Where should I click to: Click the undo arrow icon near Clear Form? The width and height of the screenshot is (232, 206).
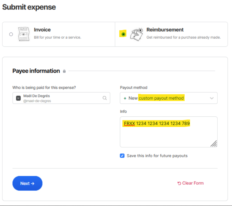pos(179,183)
